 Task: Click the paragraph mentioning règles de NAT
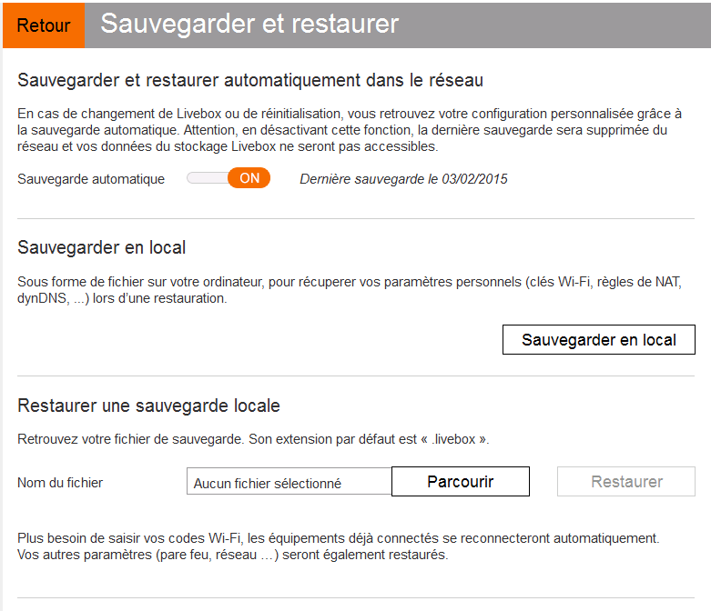tap(350, 290)
